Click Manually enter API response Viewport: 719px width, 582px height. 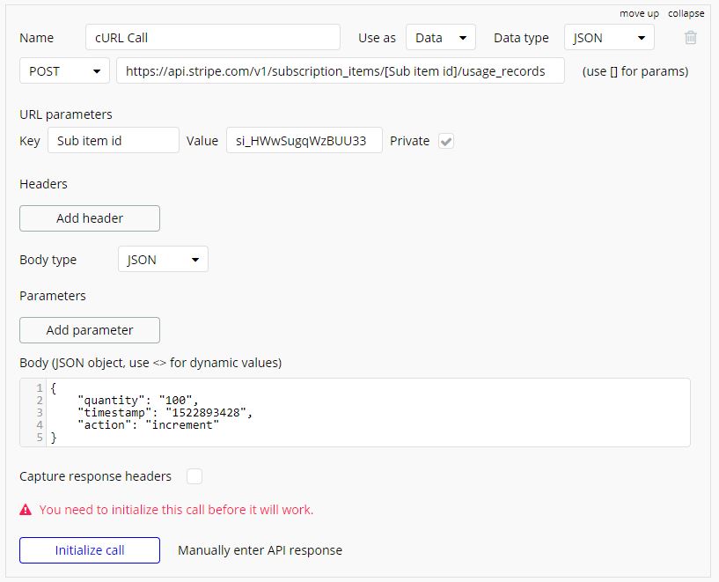260,550
